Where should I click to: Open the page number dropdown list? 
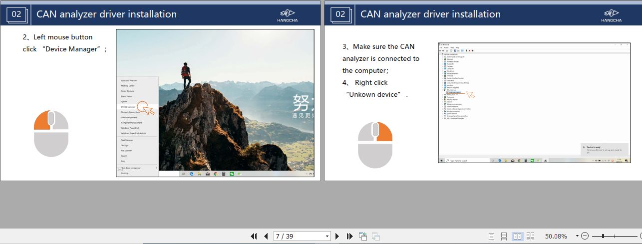(327, 236)
